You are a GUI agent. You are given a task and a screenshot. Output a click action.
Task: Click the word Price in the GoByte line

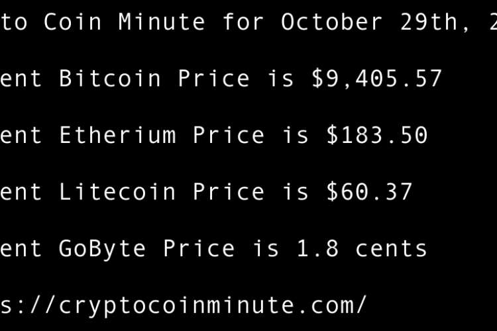199,248
